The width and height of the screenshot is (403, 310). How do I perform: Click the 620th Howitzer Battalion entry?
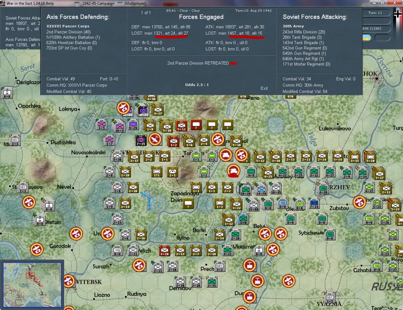72,43
